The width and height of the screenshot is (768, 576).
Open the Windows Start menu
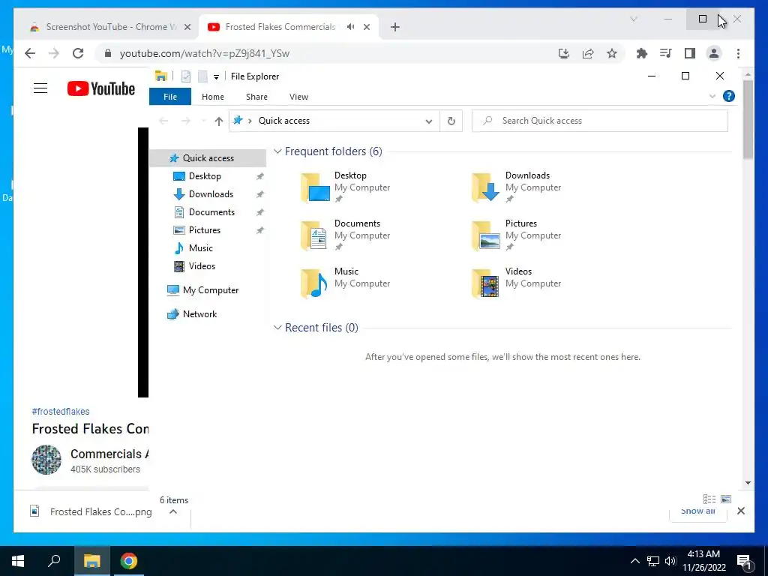pos(18,561)
